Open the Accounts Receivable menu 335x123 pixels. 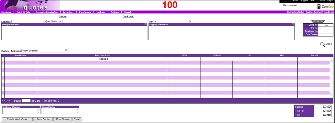[x=46, y=12]
